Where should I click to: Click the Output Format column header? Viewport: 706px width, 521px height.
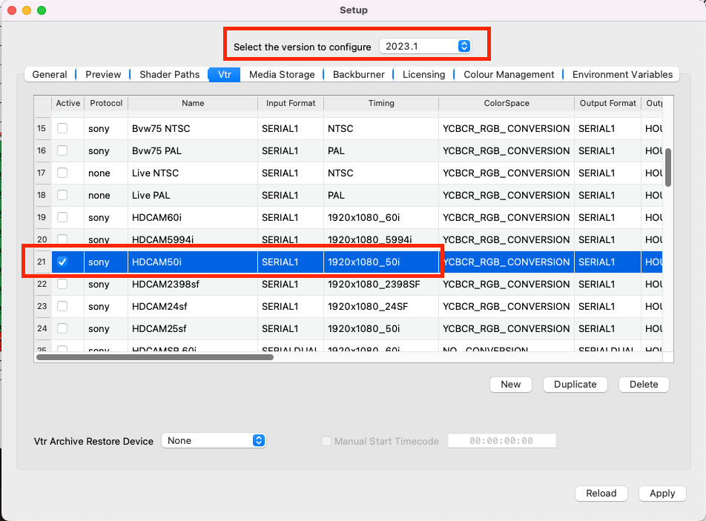(608, 103)
